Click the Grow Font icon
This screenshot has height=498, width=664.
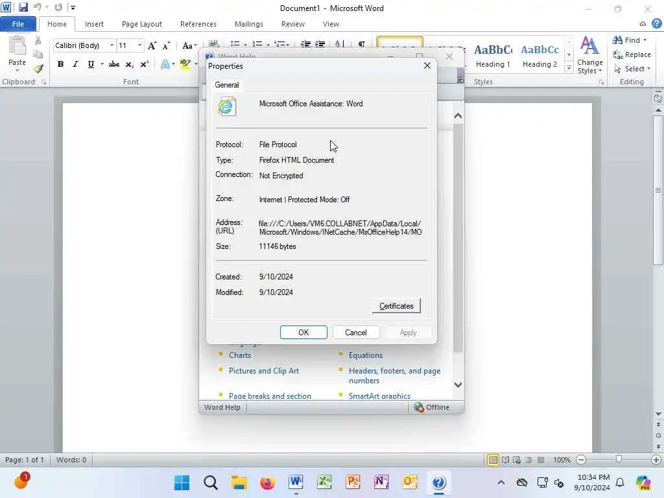152,45
